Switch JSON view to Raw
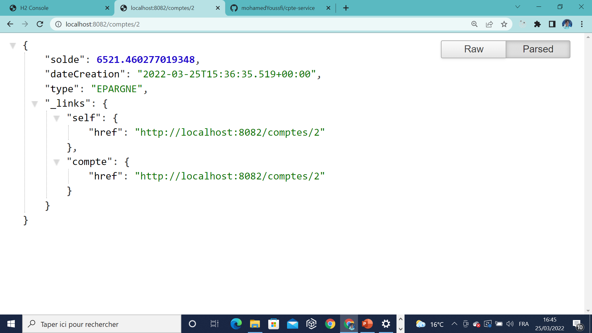 pos(473,49)
